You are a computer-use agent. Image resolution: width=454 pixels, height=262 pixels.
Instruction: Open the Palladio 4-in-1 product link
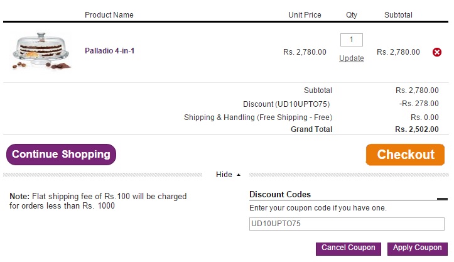(x=109, y=51)
